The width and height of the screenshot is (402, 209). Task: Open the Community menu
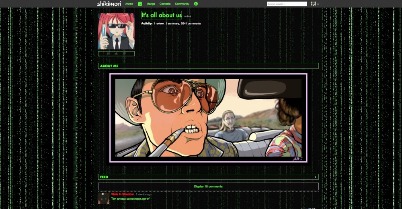(x=182, y=4)
